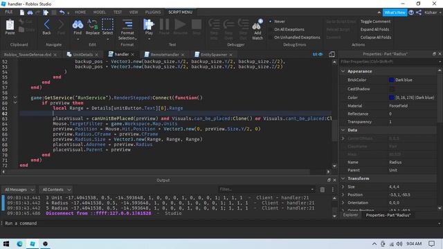Screen dimensions: 443x249
Task: Switch to the VIEW ribbon tab
Action: 134,12
